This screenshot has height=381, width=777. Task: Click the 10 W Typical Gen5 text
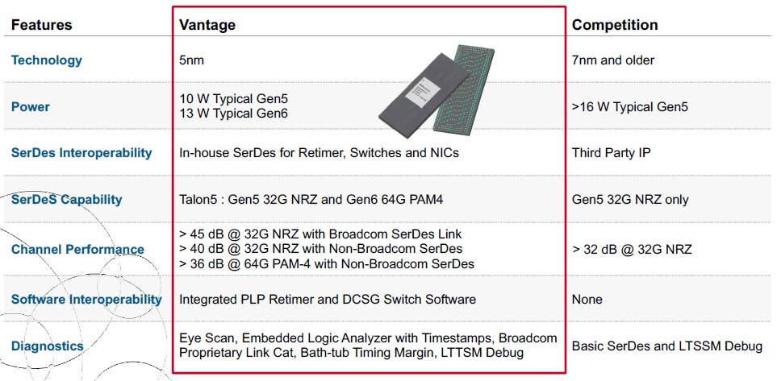pyautogui.click(x=233, y=99)
